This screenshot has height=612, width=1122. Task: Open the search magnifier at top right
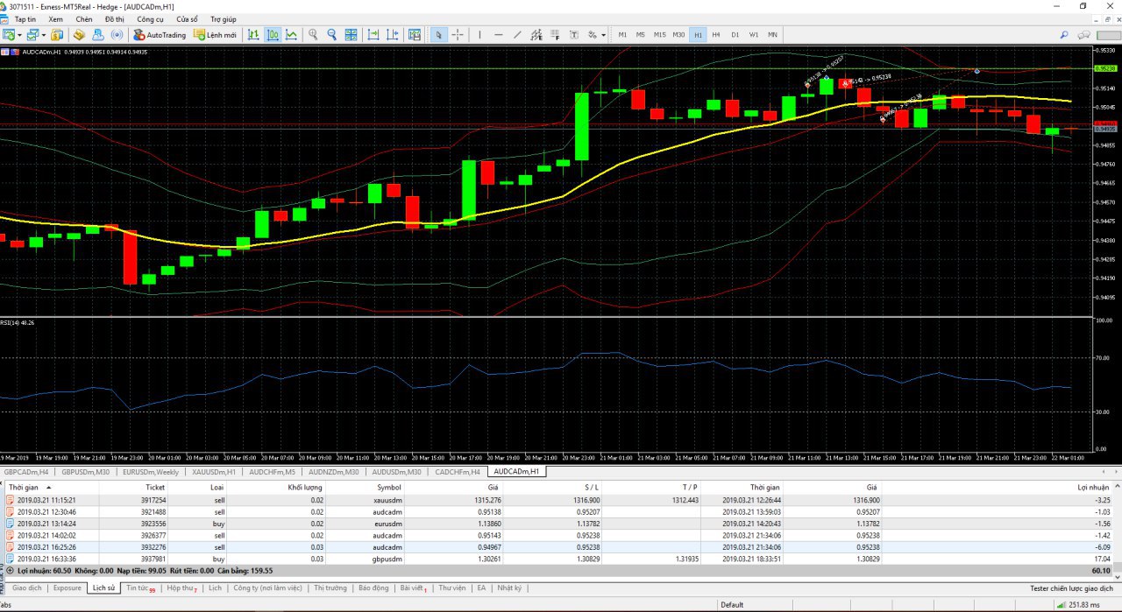coord(1064,35)
